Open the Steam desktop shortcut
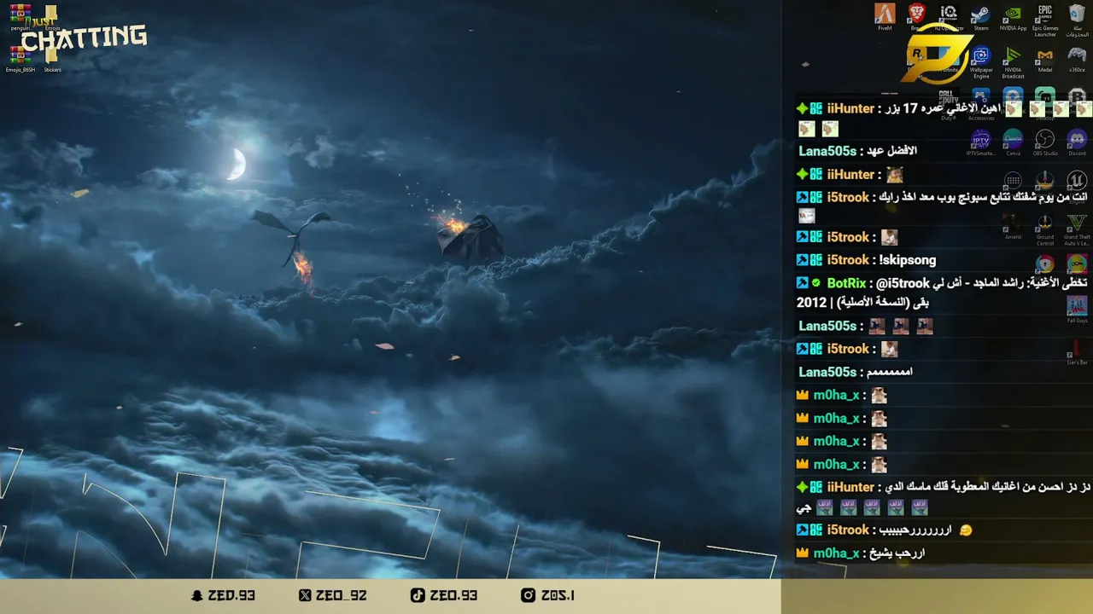Screen dimensions: 1093x614 click(x=981, y=17)
